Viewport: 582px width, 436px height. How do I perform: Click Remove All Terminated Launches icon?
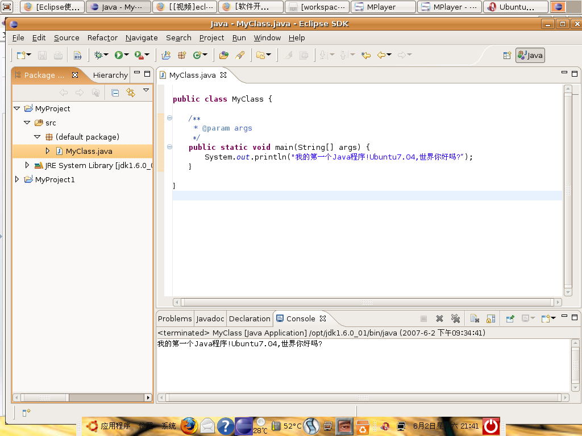click(x=455, y=318)
